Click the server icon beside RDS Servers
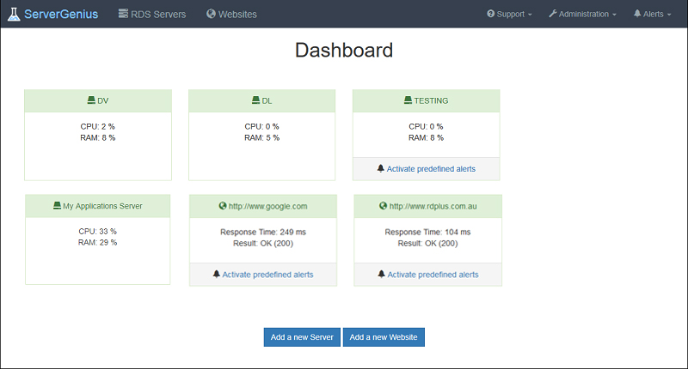 124,14
